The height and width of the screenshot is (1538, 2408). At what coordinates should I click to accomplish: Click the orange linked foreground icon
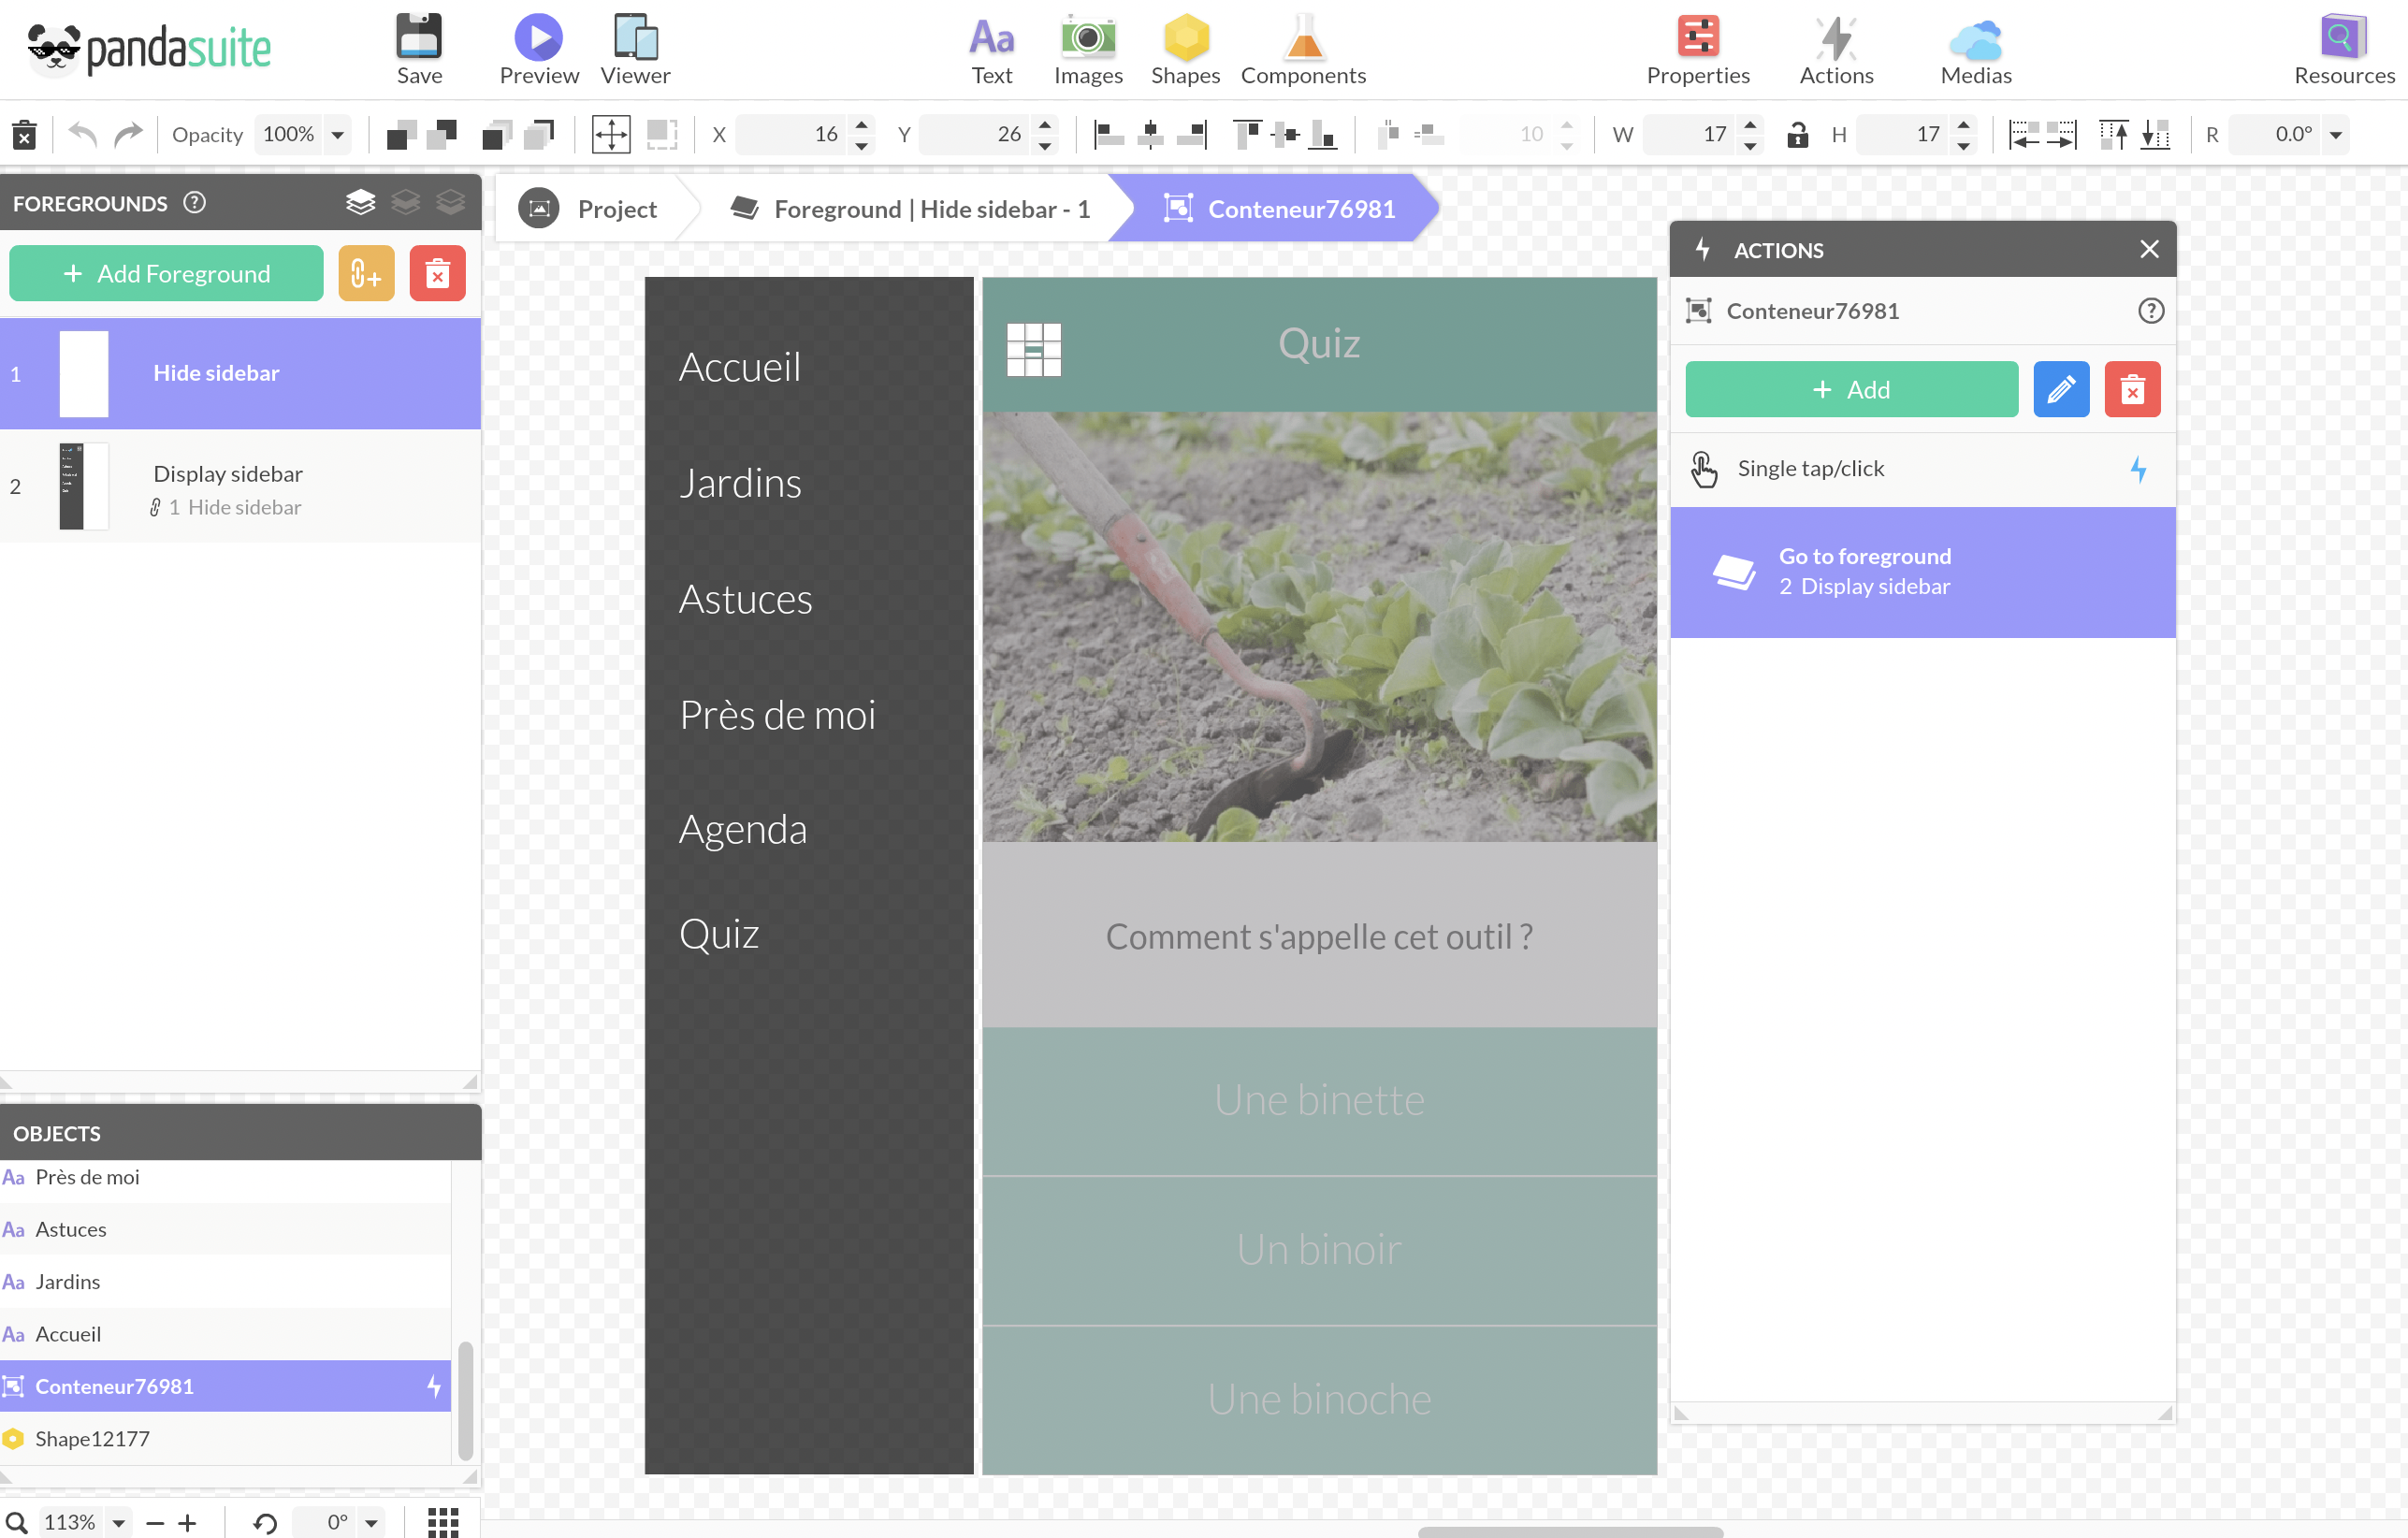pyautogui.click(x=366, y=274)
